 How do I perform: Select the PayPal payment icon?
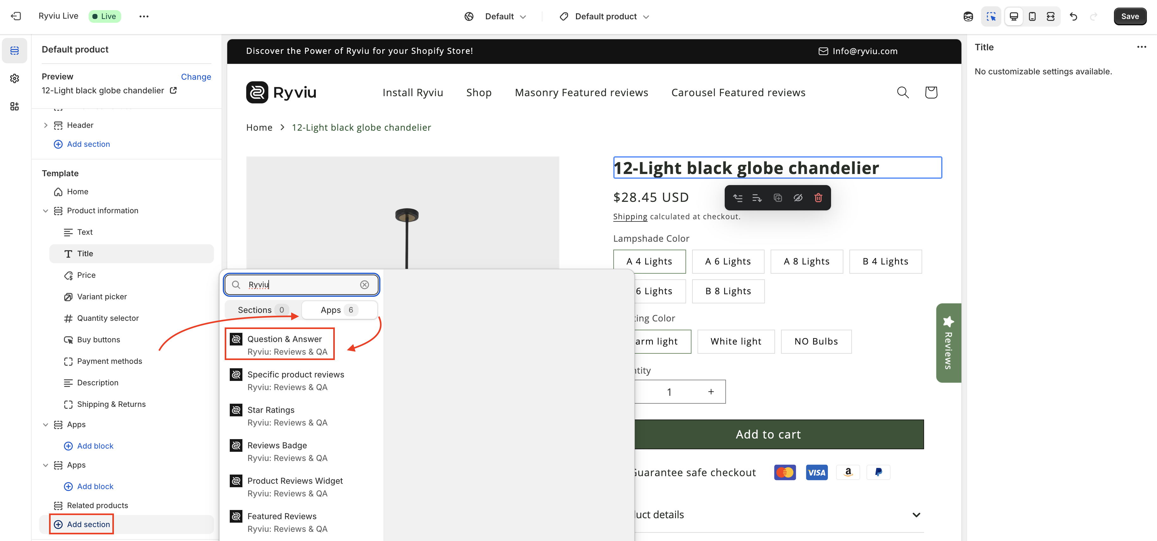[879, 472]
